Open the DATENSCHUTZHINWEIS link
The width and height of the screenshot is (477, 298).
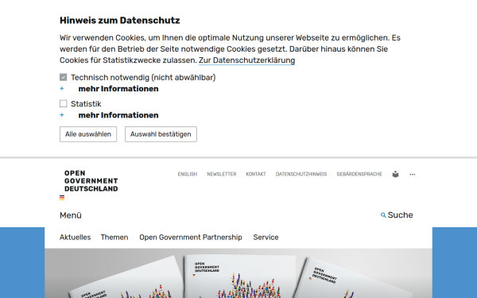pos(301,174)
